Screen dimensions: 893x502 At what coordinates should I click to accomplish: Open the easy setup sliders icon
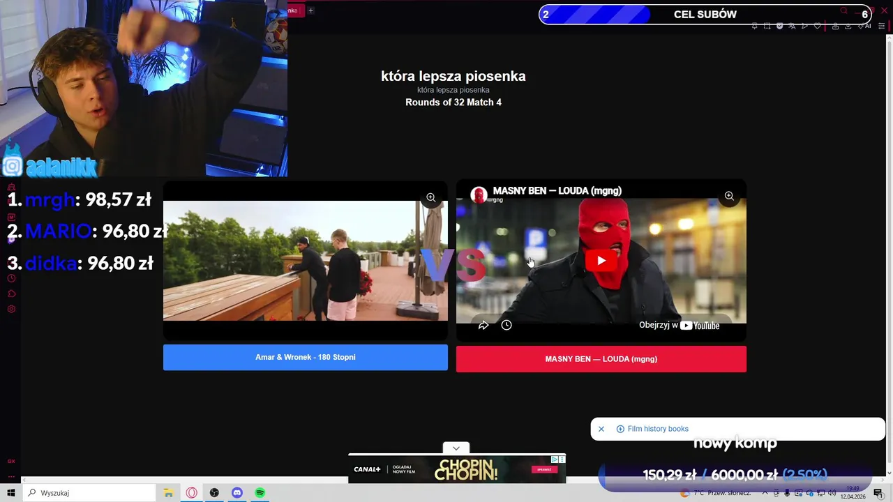coord(881,26)
